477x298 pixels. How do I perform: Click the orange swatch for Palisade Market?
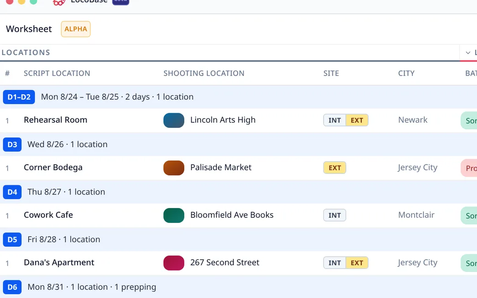click(174, 168)
